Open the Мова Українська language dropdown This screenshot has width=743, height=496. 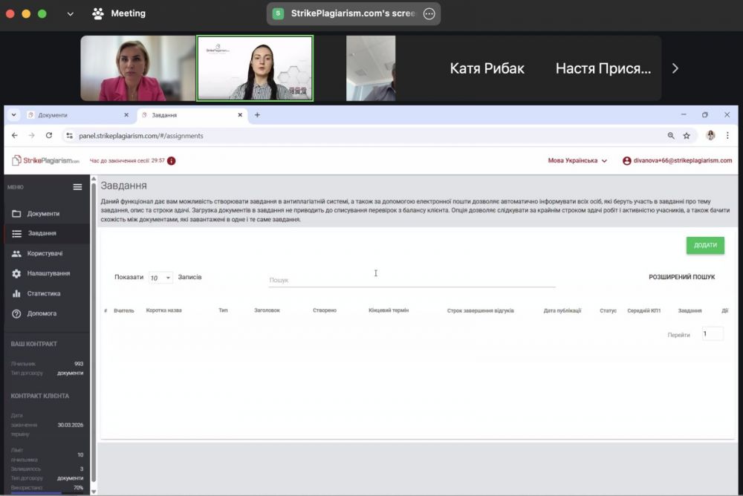click(577, 160)
